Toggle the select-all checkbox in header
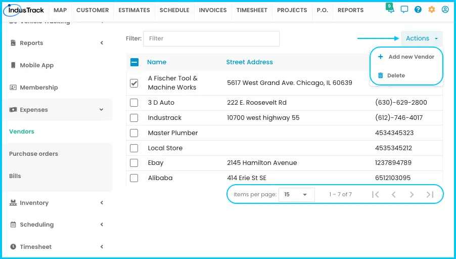The height and width of the screenshot is (259, 456). (134, 62)
